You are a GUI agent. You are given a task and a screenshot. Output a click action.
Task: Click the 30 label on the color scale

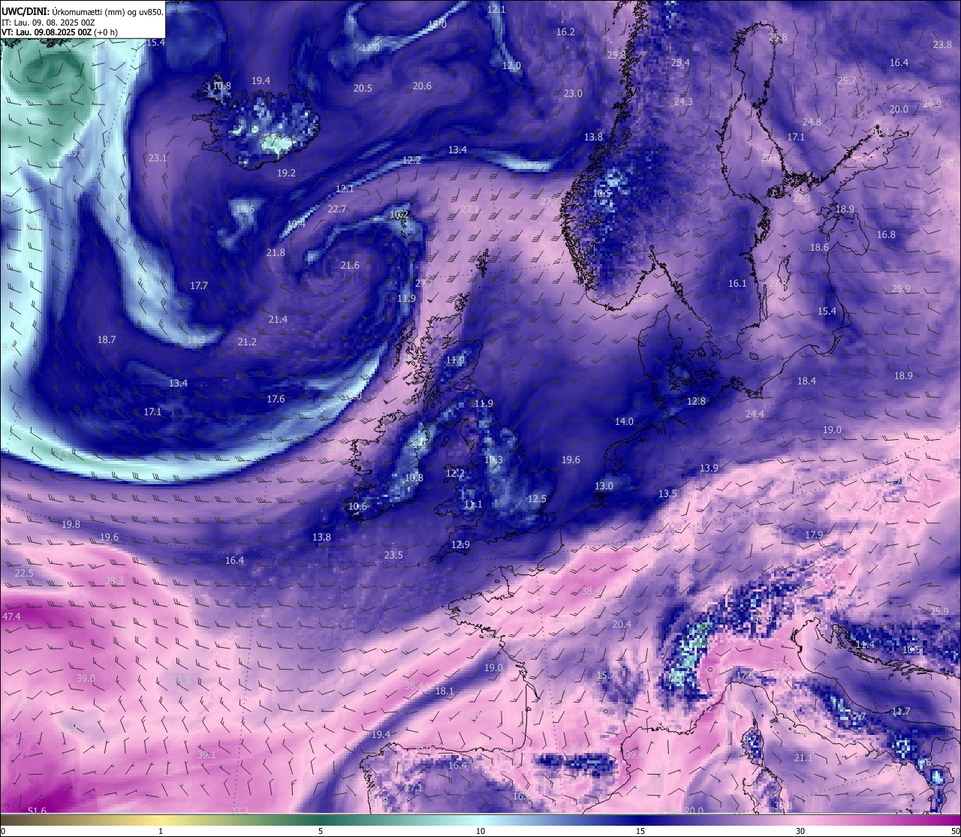[x=800, y=831]
